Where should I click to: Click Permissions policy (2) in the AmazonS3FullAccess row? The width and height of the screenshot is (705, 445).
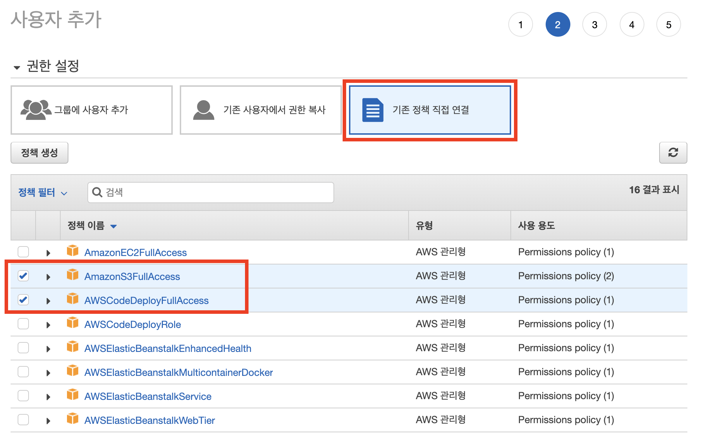click(x=566, y=276)
